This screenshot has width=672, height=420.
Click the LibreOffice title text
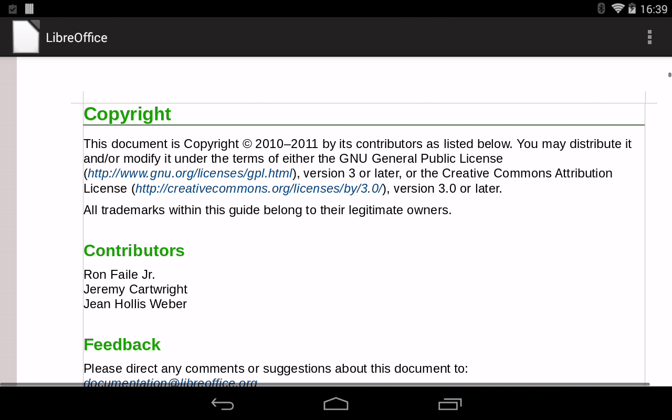[77, 38]
